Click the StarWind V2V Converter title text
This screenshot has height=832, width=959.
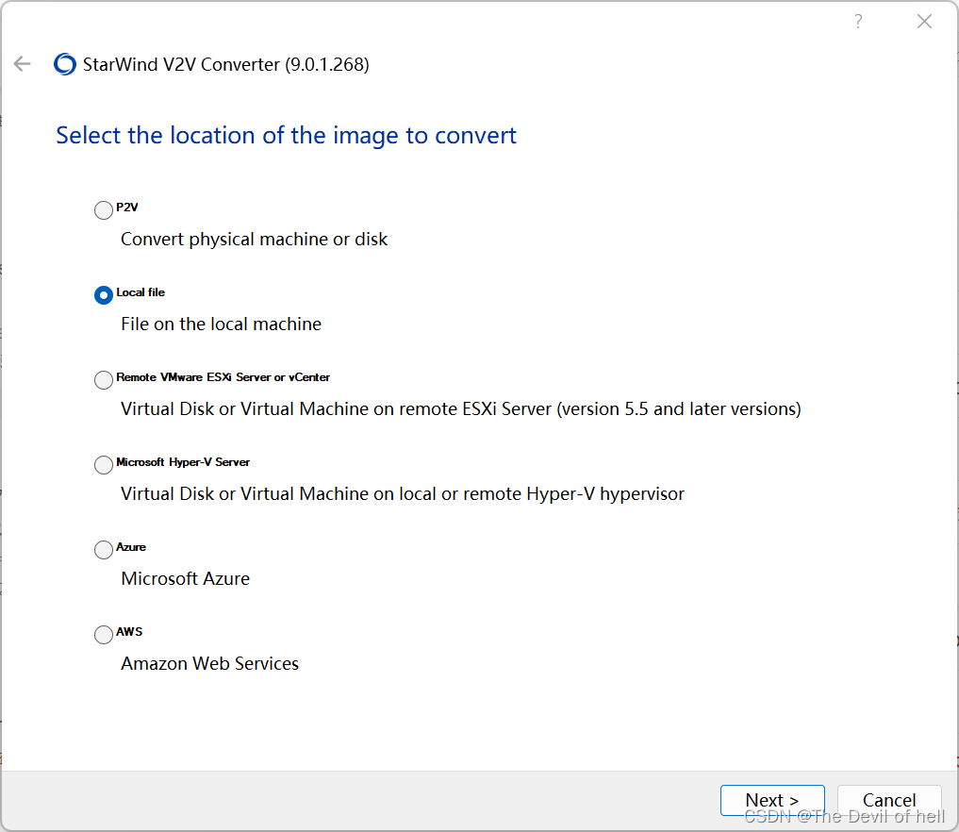(225, 64)
